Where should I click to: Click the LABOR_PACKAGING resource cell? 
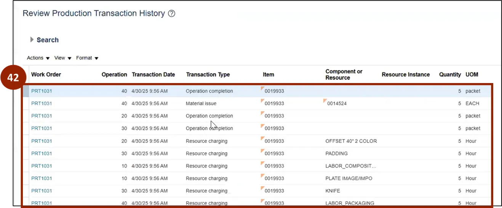click(350, 203)
